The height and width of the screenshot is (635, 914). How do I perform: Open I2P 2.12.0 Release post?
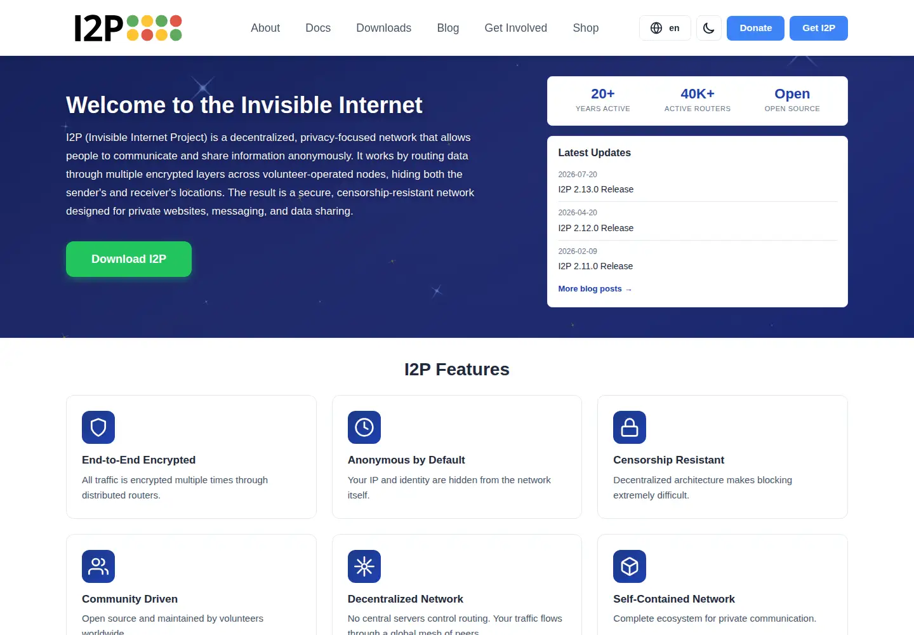tap(596, 228)
